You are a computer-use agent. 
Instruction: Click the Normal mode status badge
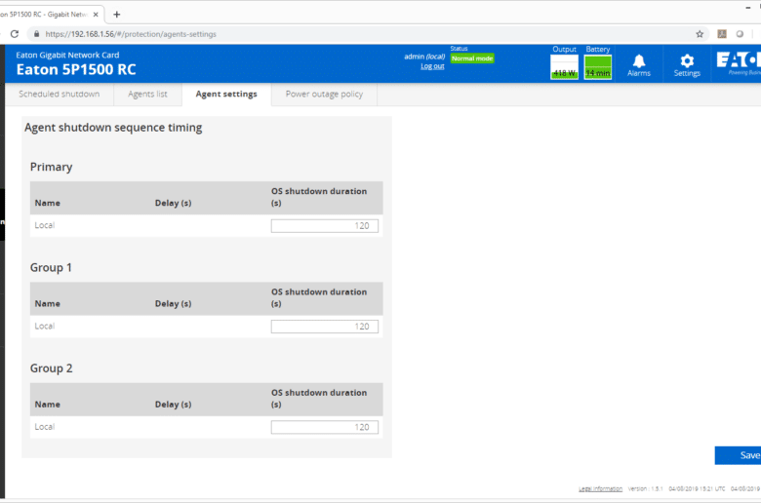pyautogui.click(x=472, y=58)
